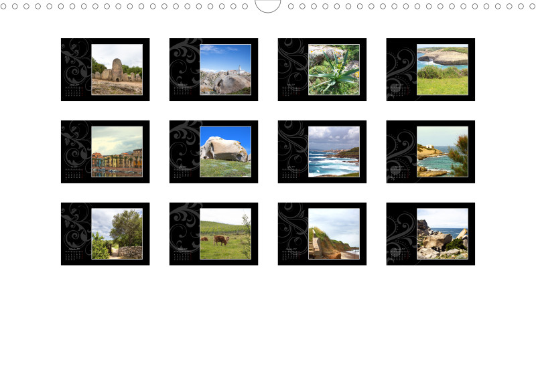Select the granite boulders by sea page
536x378 pixels.
click(442, 234)
